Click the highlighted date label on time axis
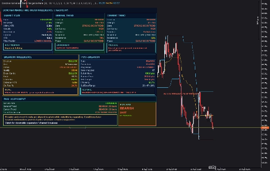The width and height of the screenshot is (270, 171). click(212, 167)
